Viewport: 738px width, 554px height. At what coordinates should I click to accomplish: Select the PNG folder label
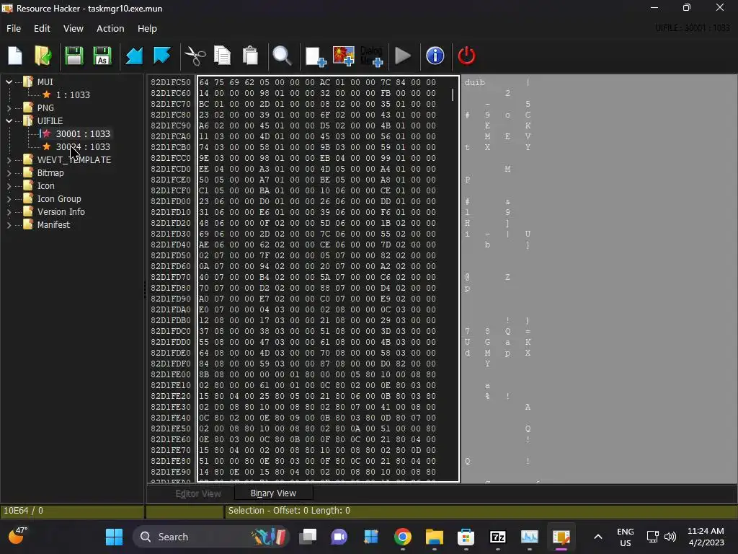click(45, 108)
